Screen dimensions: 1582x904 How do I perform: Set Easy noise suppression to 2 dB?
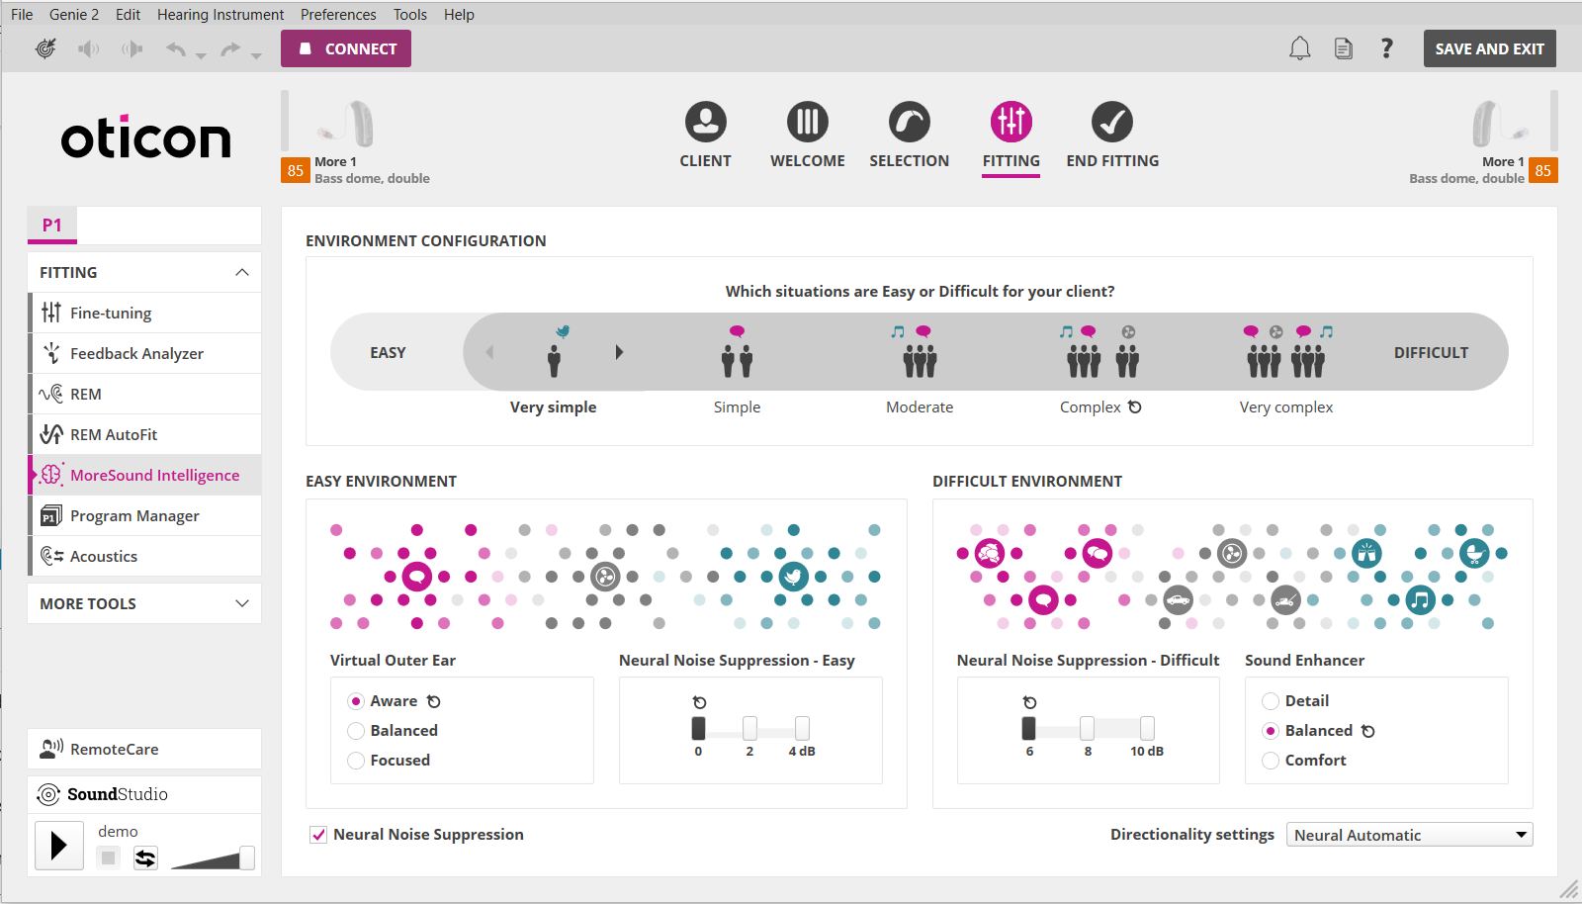pos(750,729)
